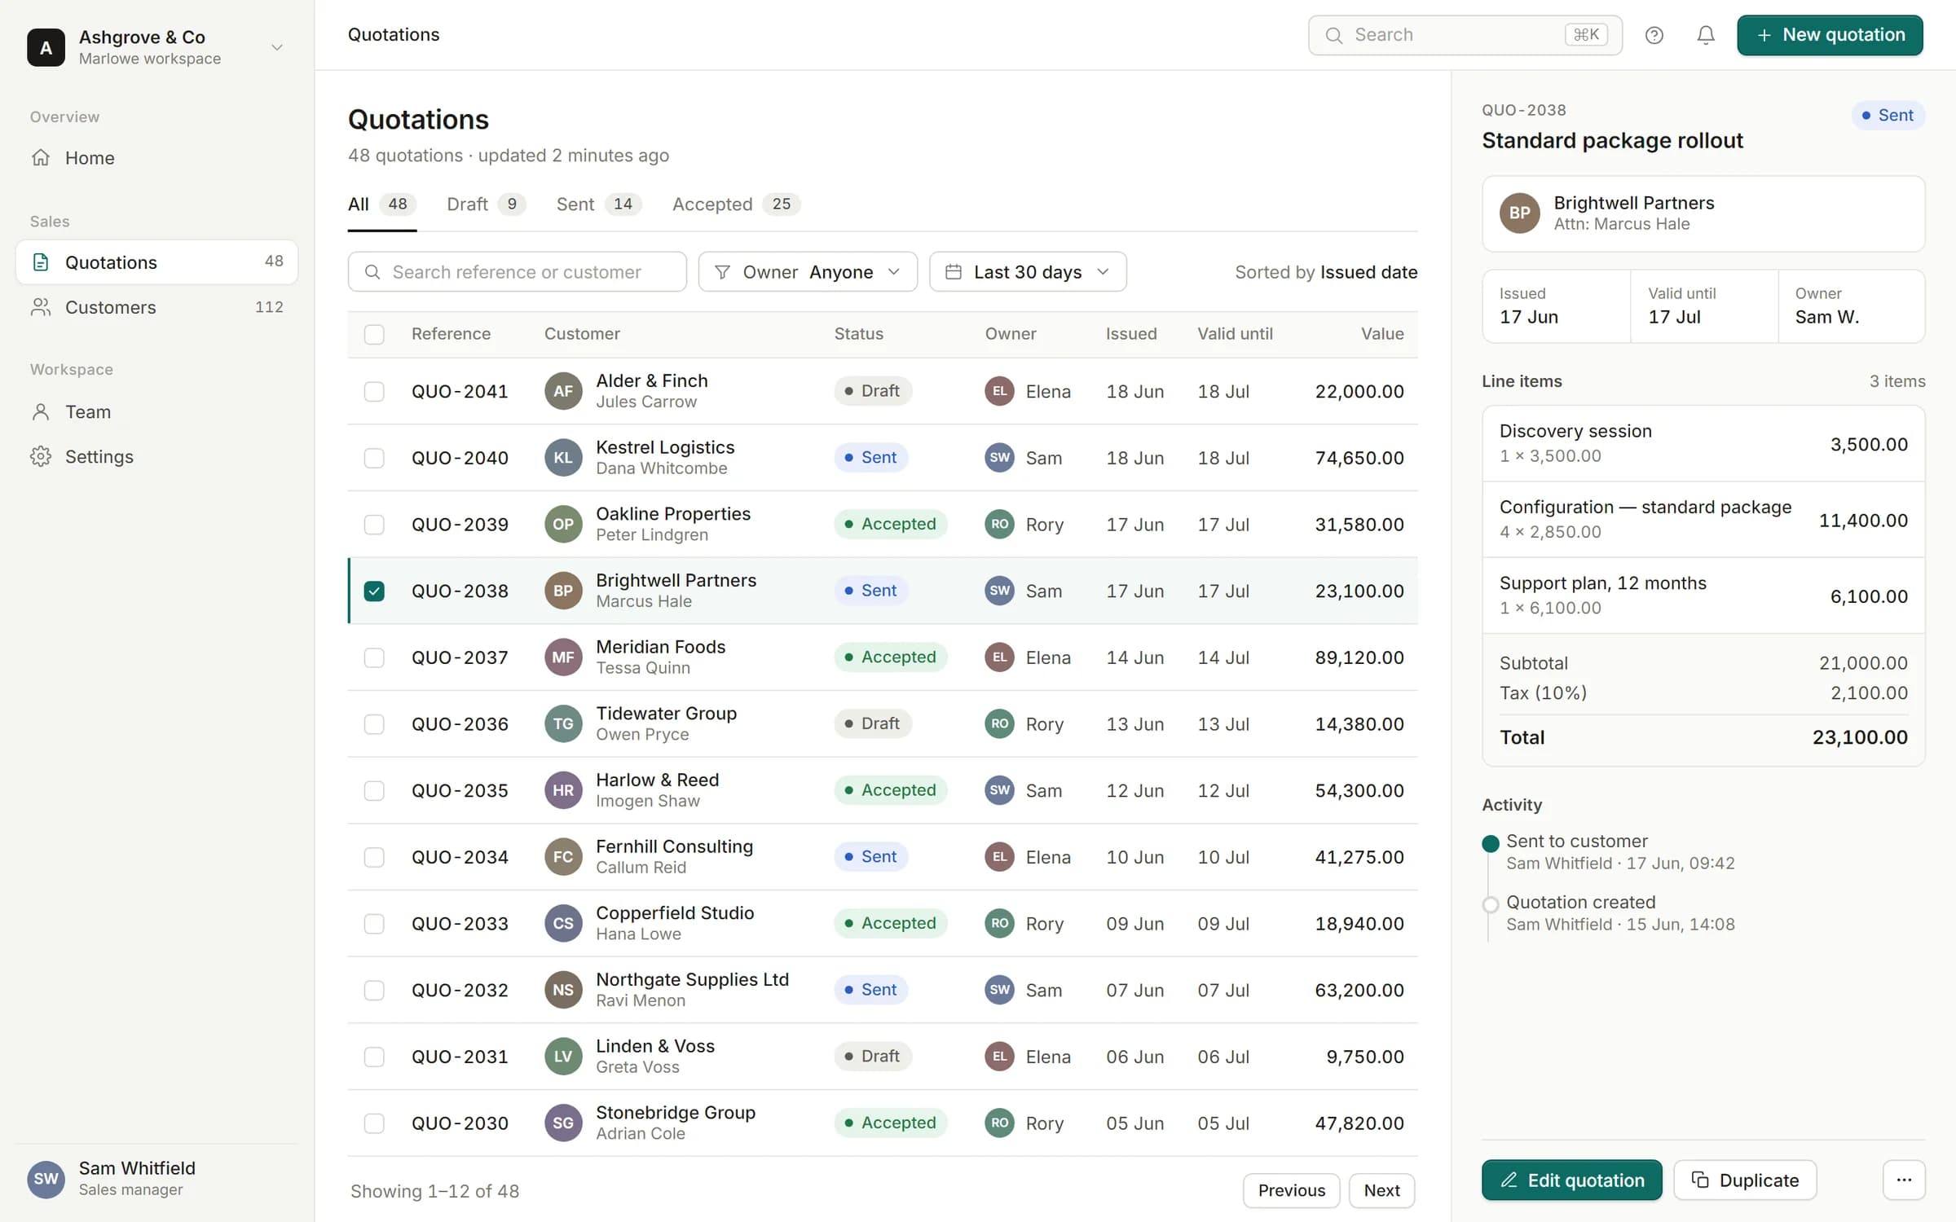
Task: Click the Value column header
Action: [x=1382, y=334]
